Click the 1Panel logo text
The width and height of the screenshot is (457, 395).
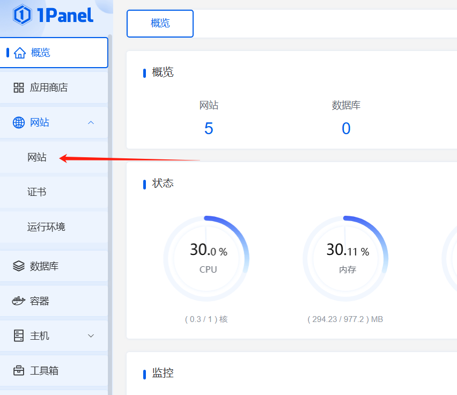click(x=65, y=15)
